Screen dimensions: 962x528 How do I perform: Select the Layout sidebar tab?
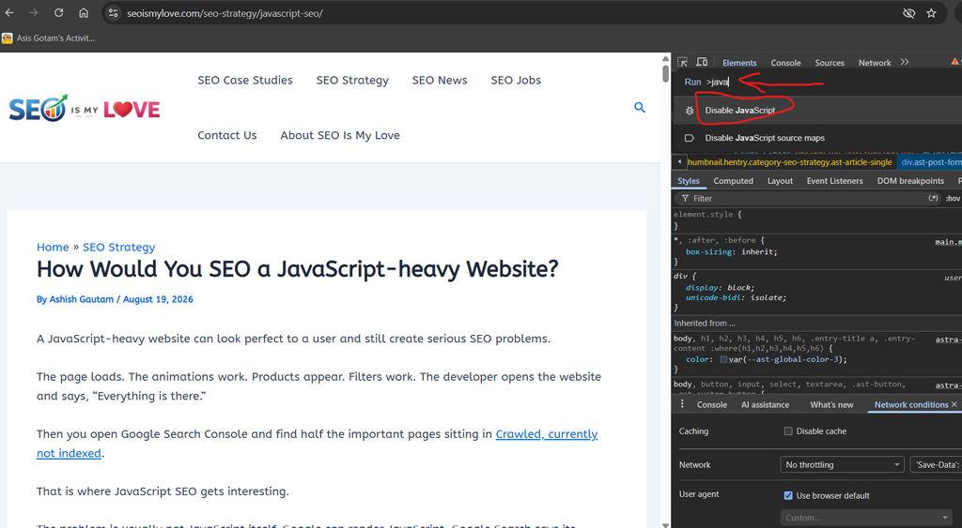(780, 181)
